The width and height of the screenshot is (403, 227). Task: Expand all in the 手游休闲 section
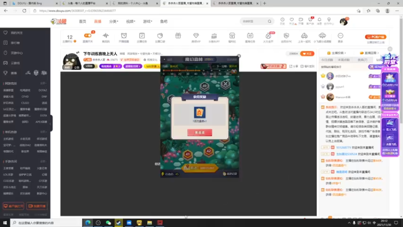point(43,161)
